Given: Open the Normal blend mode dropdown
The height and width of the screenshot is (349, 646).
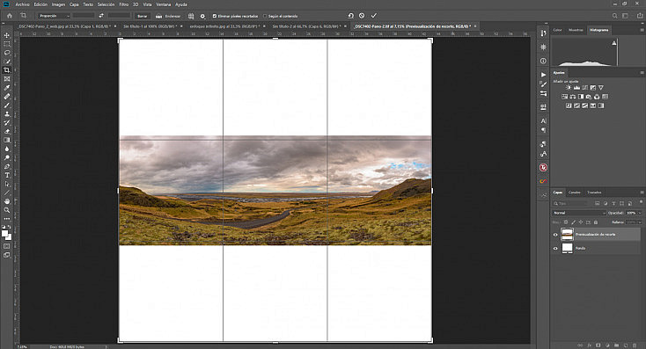Looking at the screenshot, I should [579, 213].
